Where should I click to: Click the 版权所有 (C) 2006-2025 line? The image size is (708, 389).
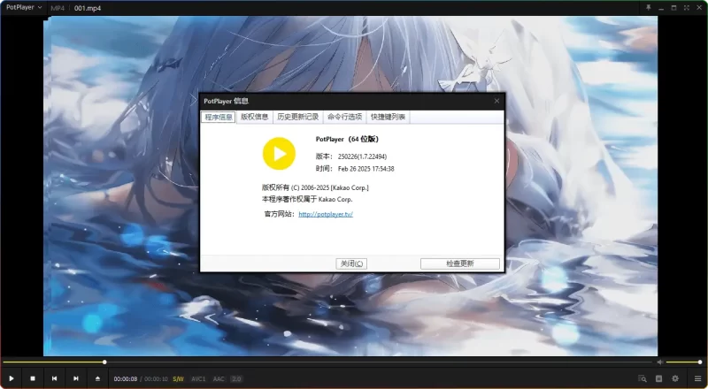pos(315,187)
